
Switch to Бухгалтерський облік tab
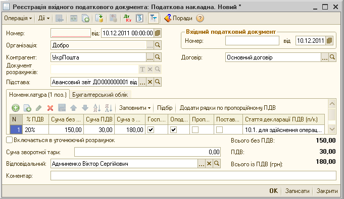(x=100, y=95)
